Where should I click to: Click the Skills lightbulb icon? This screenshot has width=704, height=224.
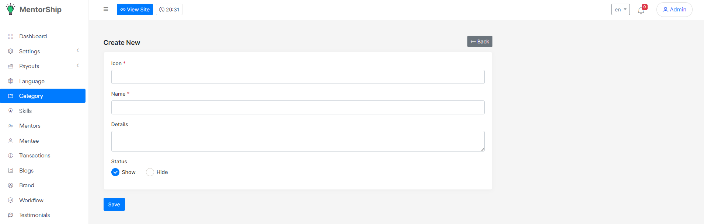coord(11,111)
